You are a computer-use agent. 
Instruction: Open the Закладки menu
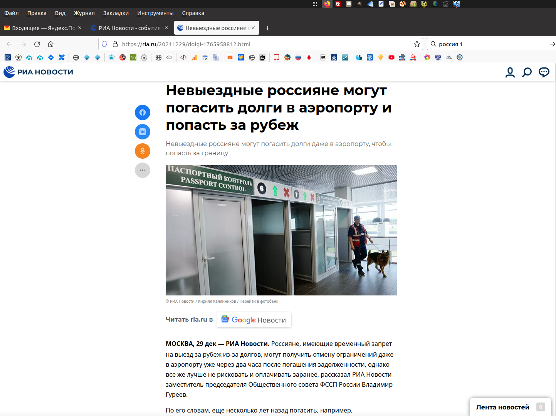[116, 13]
